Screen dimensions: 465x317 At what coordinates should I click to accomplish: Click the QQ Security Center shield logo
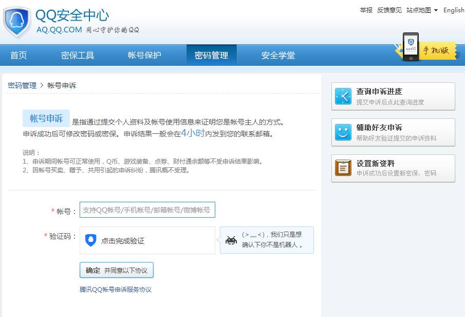click(16, 23)
